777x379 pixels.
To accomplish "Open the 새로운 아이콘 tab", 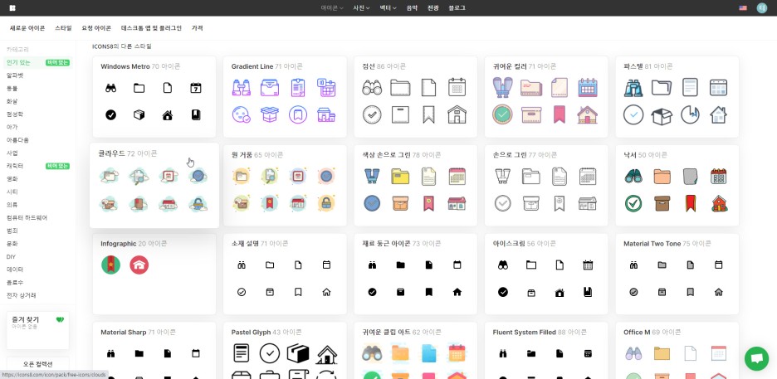I will tap(27, 28).
